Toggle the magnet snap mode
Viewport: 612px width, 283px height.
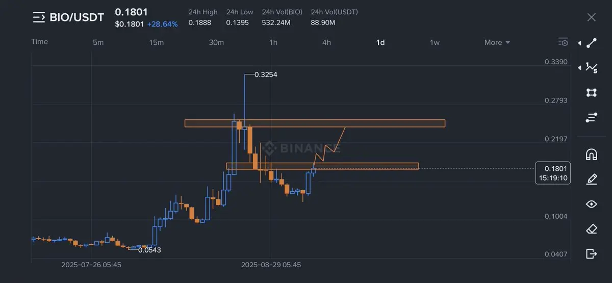point(592,154)
